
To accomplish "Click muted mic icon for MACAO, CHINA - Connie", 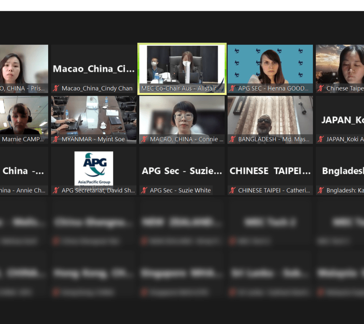I will pos(144,139).
